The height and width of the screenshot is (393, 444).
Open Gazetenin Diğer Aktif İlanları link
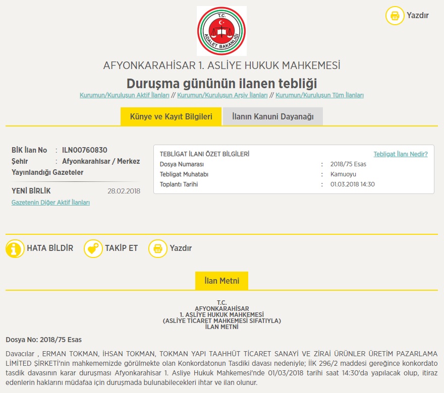(x=50, y=203)
